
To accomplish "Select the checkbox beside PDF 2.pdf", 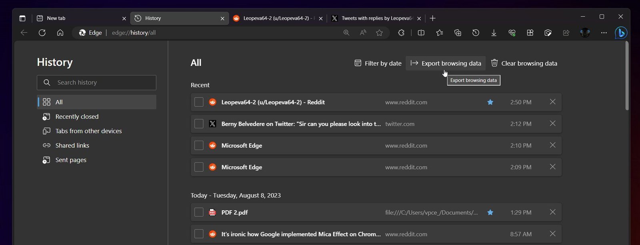I will click(199, 212).
